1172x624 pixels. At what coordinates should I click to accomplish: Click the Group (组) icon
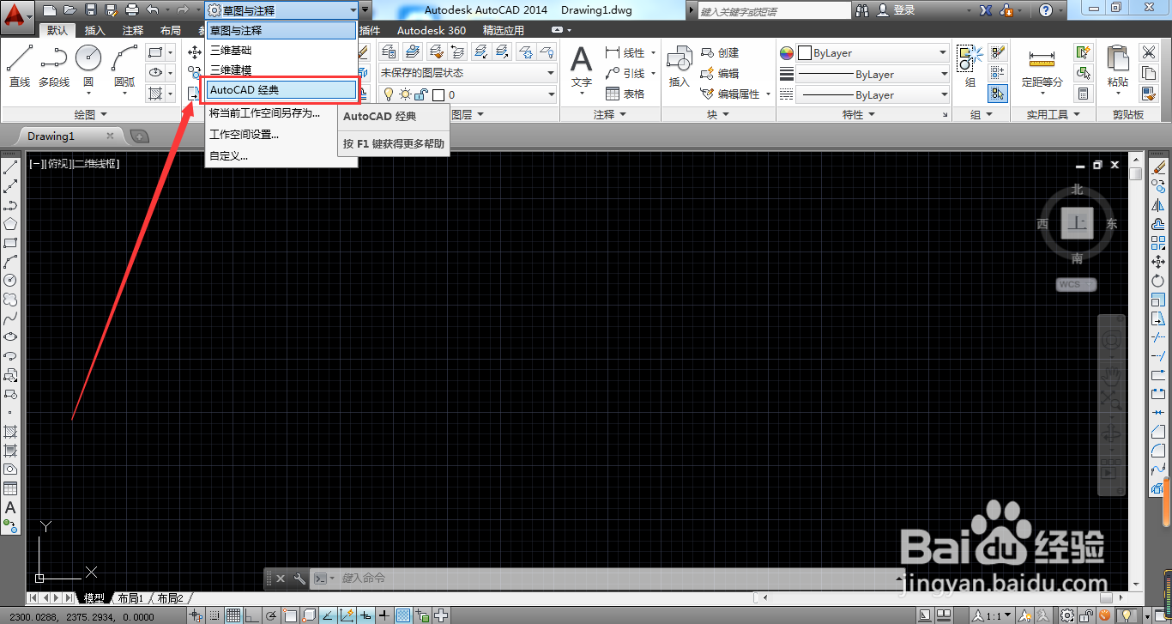[x=970, y=66]
